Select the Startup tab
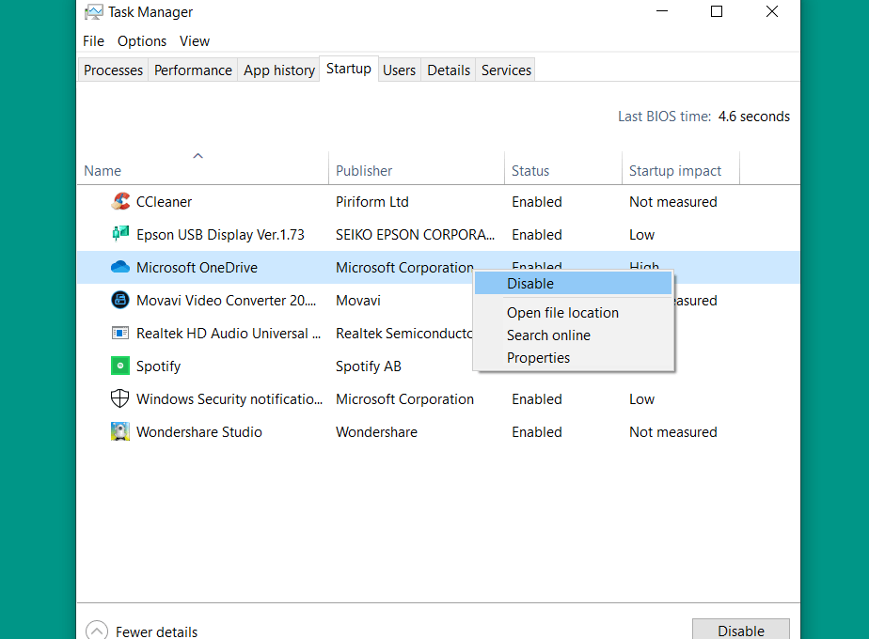 tap(349, 69)
